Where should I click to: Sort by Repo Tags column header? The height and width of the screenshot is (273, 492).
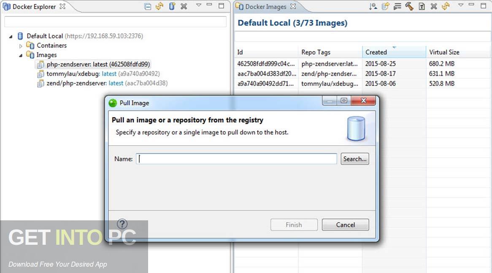coord(330,52)
